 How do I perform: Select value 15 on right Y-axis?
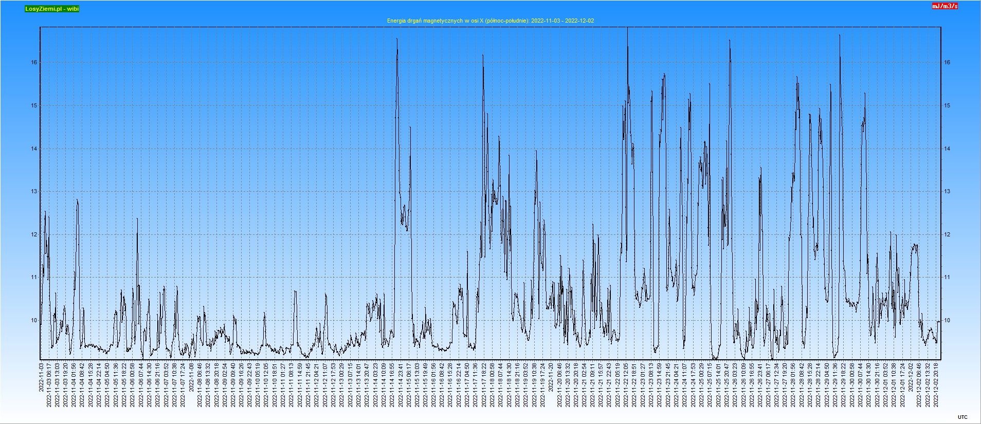(947, 106)
